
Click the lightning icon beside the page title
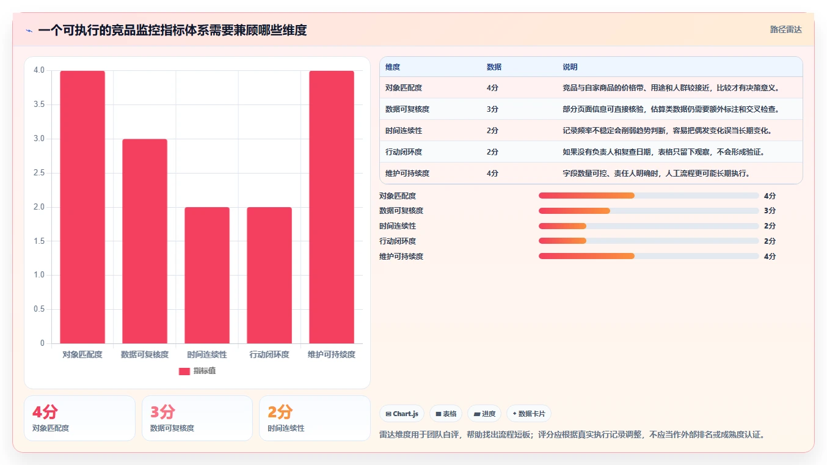point(29,31)
